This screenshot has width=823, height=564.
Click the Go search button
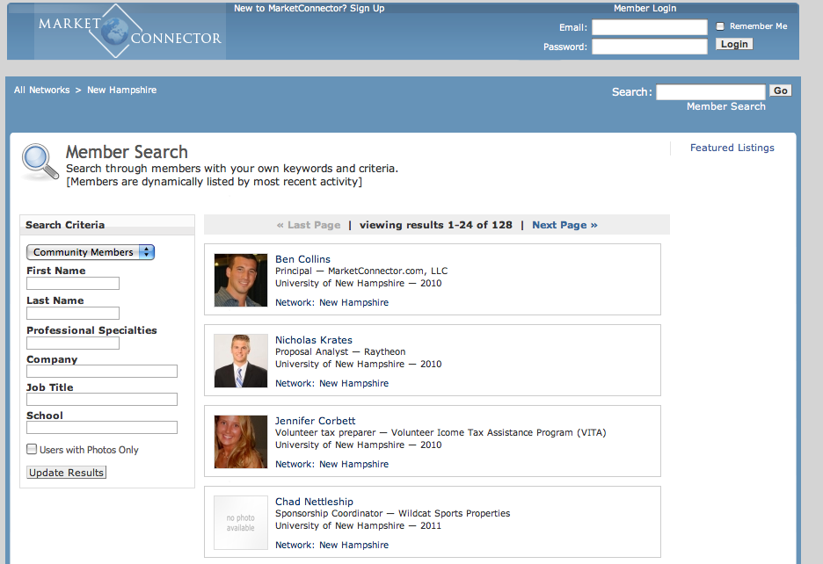[780, 90]
